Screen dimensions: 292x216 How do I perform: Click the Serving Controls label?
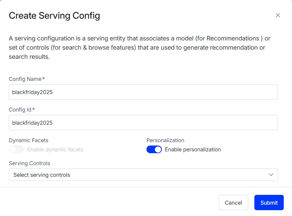tap(30, 163)
